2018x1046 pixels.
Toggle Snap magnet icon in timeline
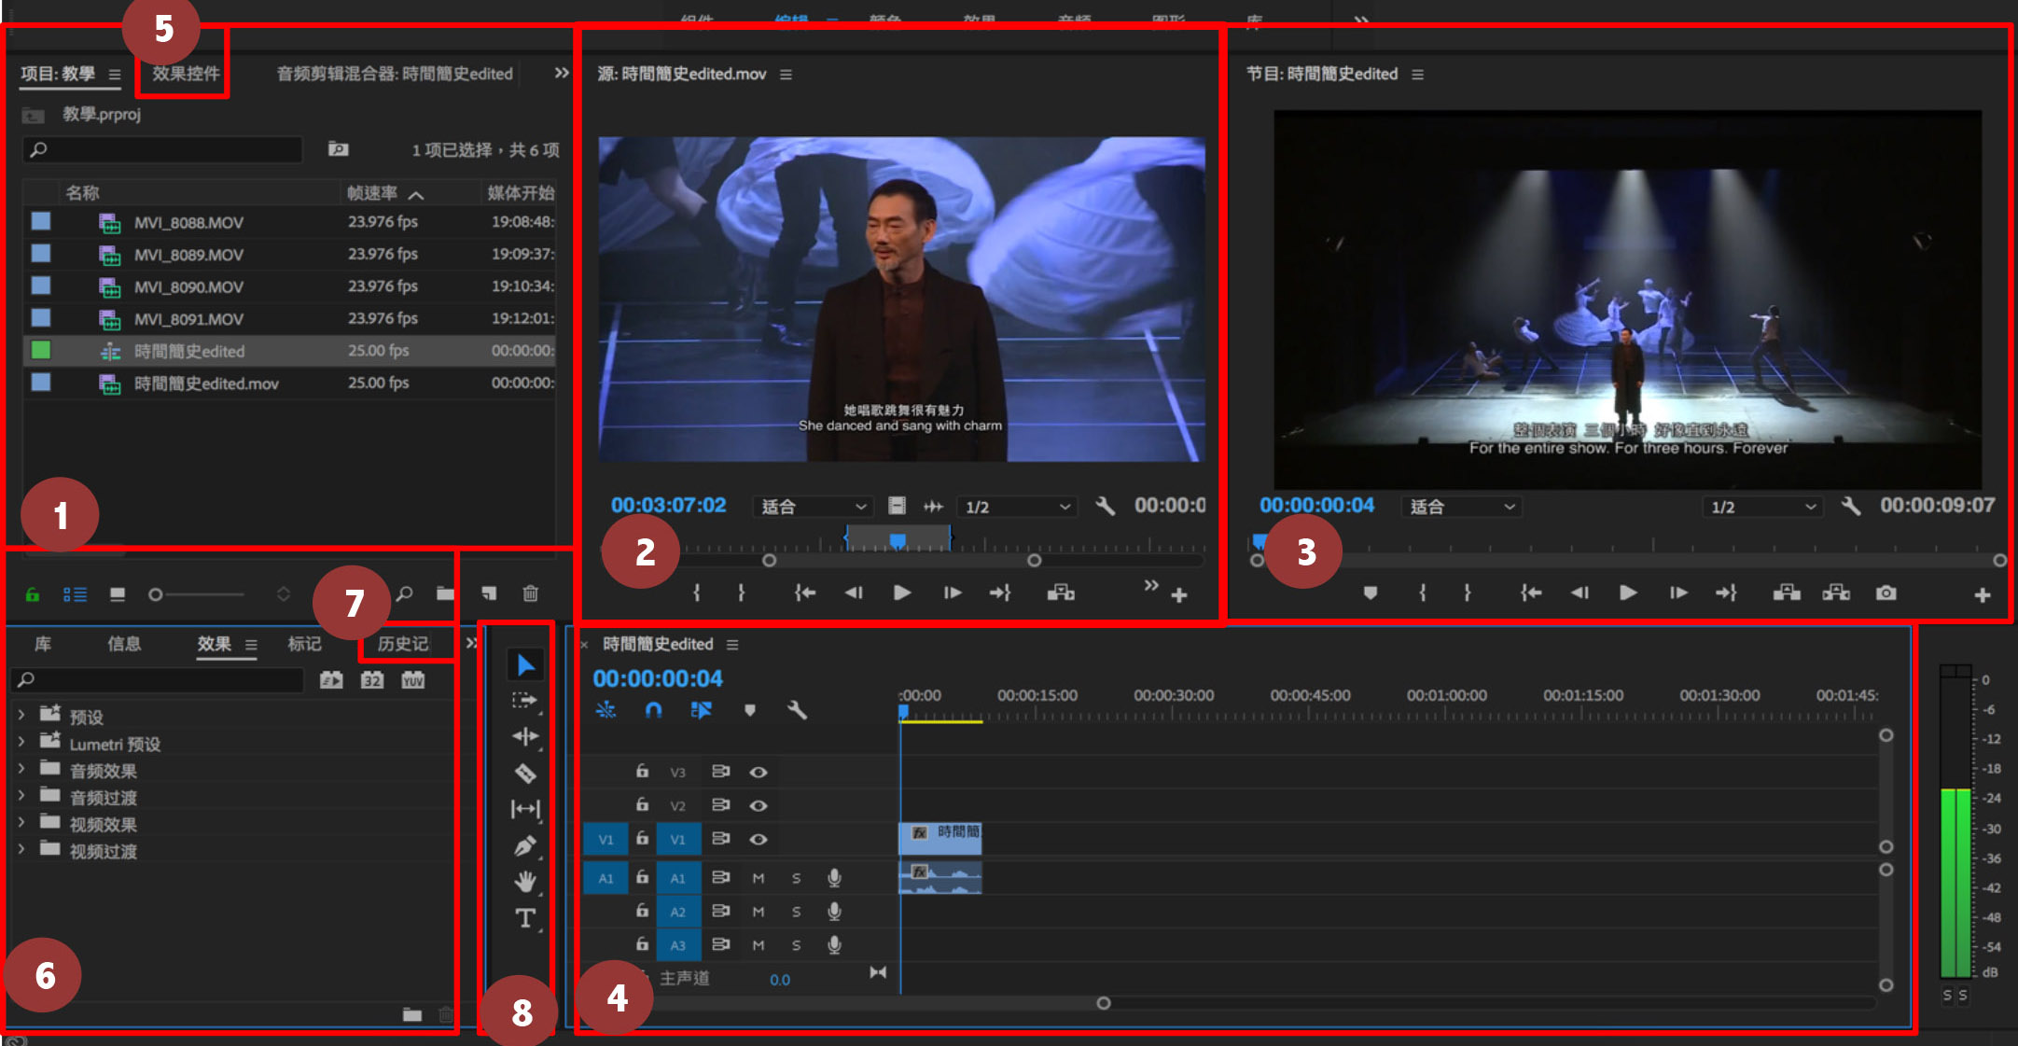click(653, 710)
